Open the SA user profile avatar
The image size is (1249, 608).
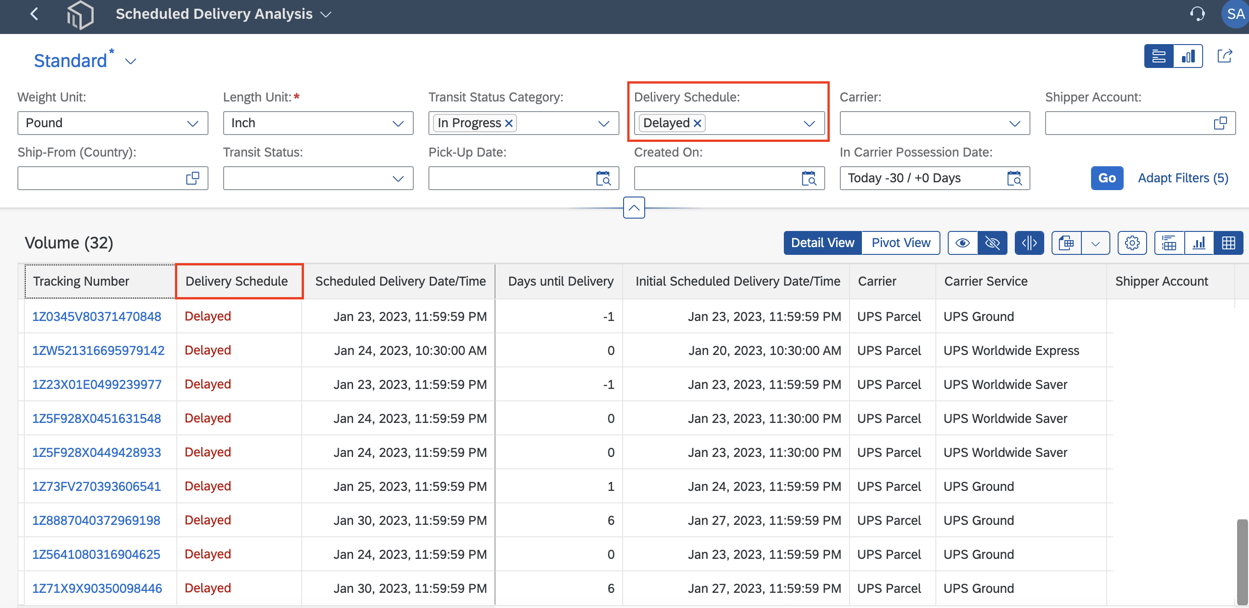pyautogui.click(x=1235, y=14)
